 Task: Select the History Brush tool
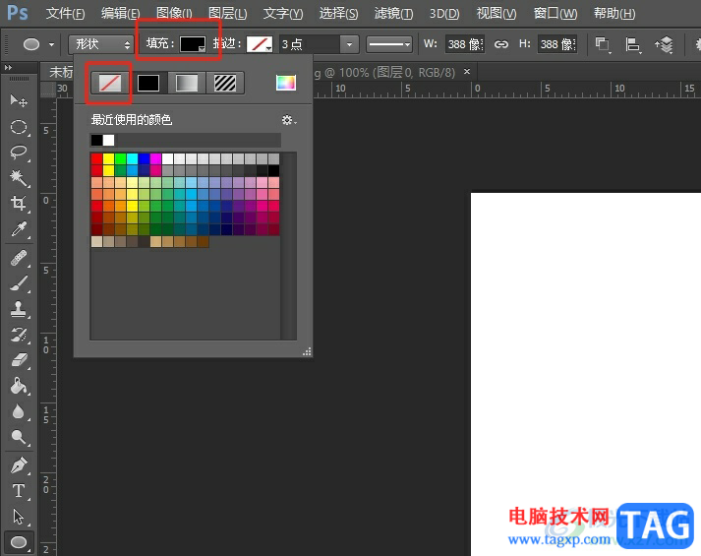(19, 335)
